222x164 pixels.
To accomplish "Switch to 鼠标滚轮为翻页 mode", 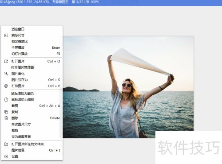I will pyautogui.click(x=32, y=94).
